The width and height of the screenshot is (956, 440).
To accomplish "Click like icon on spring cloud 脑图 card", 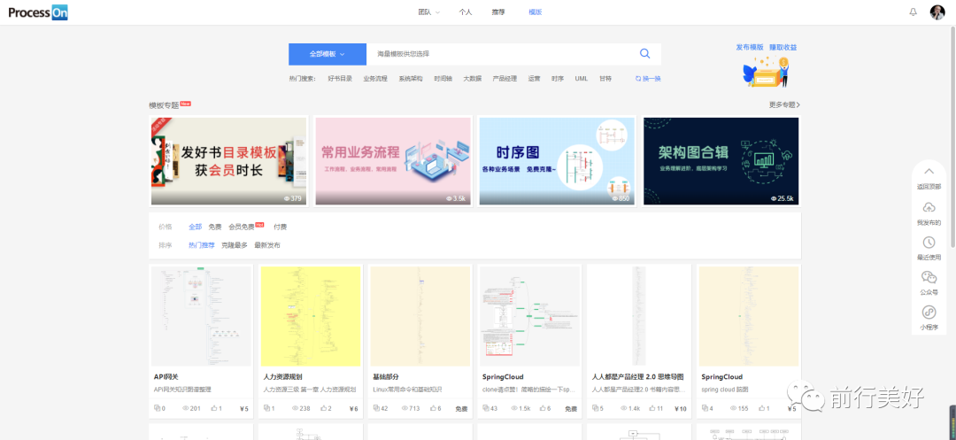I will 761,408.
